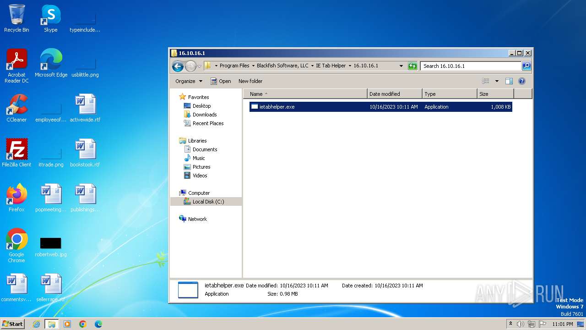Select Local Disk (C:) in tree

coord(208,202)
